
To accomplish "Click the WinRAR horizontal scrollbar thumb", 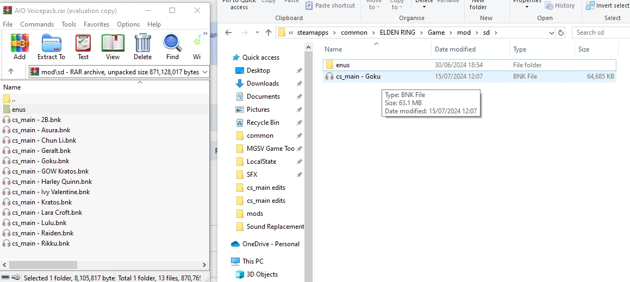I will click(x=43, y=265).
